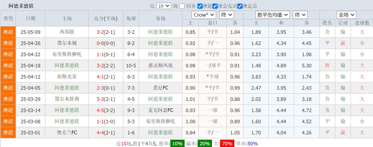The height and width of the screenshot is (147, 373).
Task: Open the 0-0 score against 墨尔本城
Action: click(102, 43)
